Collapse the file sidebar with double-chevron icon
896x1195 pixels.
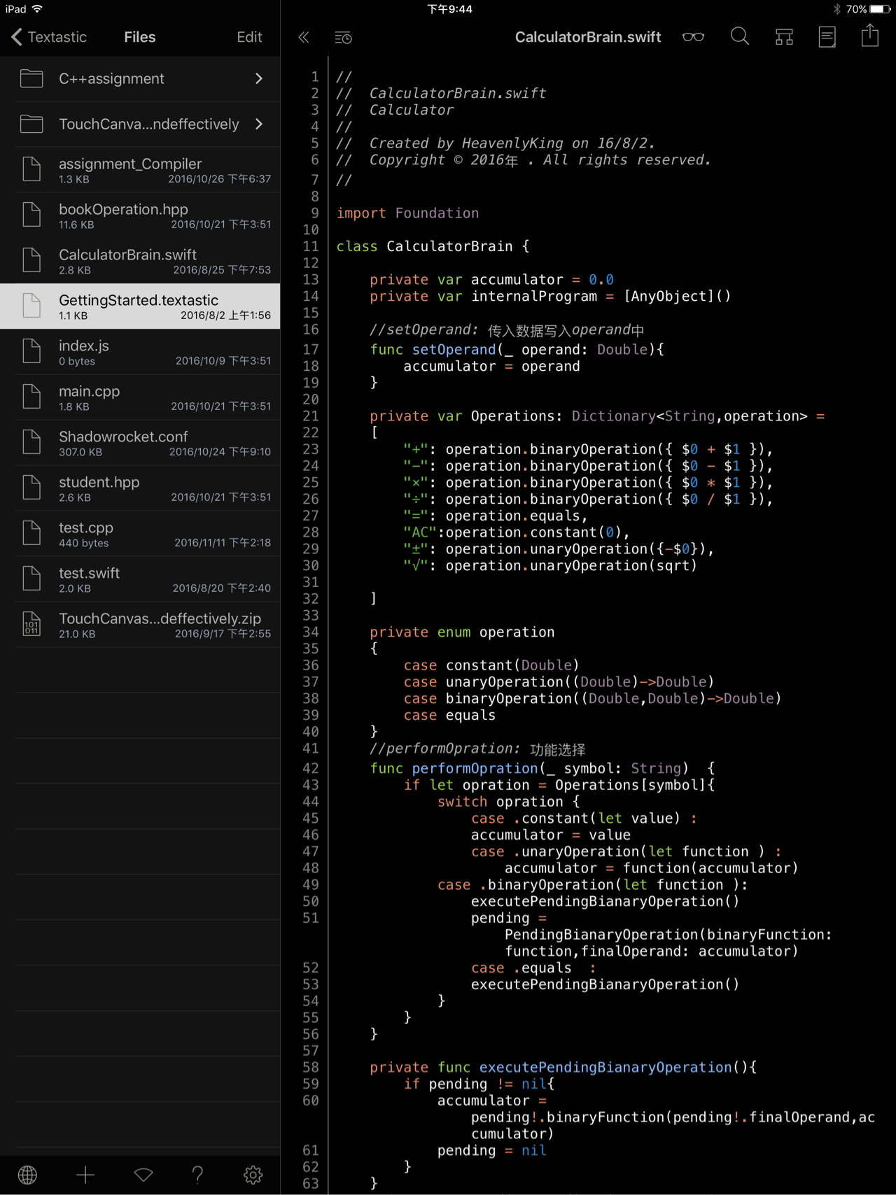(x=304, y=37)
